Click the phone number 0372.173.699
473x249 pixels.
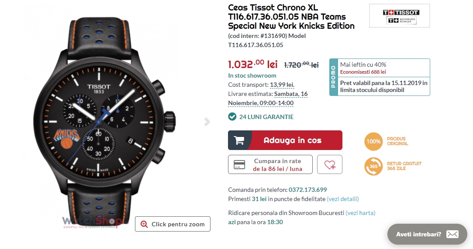[308, 190]
